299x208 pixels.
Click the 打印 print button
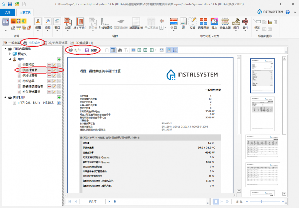pyautogui.click(x=74, y=50)
